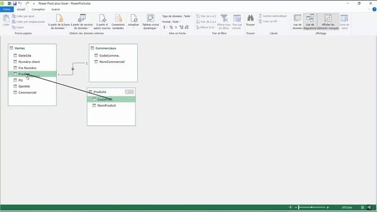Toggle Afficher les éléments masqués

click(x=328, y=22)
